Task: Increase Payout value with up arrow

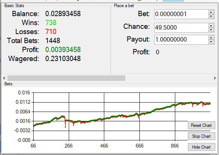Action: [211, 38]
